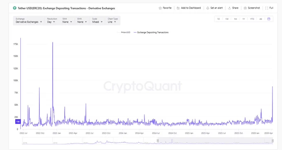This screenshot has width=282, height=150.
Task: Click the 100K y-axis label
Action: [x=16, y=81]
